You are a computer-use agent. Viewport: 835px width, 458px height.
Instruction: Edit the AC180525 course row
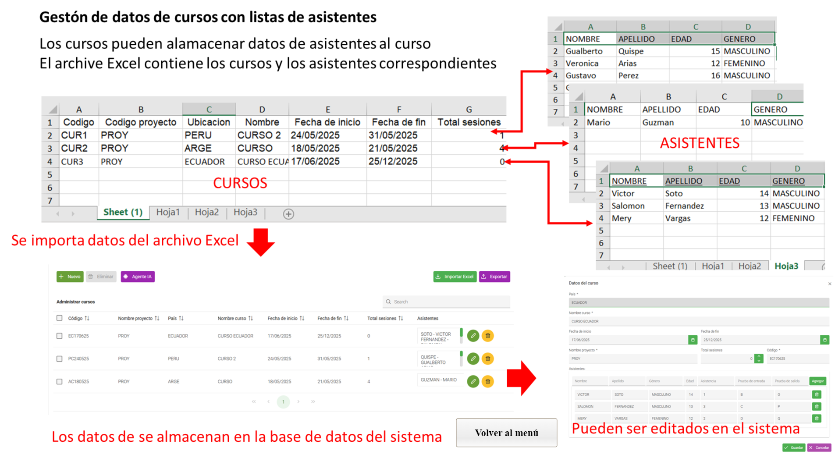click(473, 381)
